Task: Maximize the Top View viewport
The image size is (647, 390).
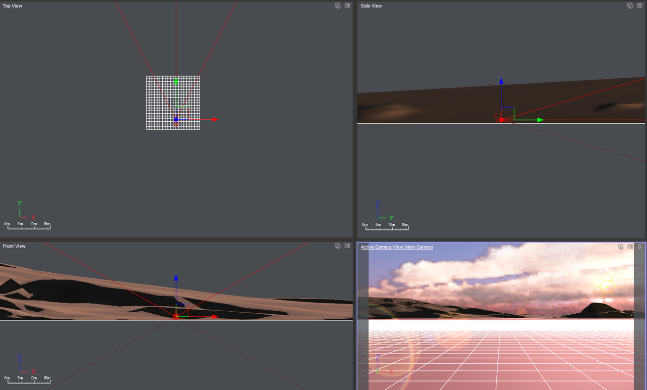Action: coord(347,6)
